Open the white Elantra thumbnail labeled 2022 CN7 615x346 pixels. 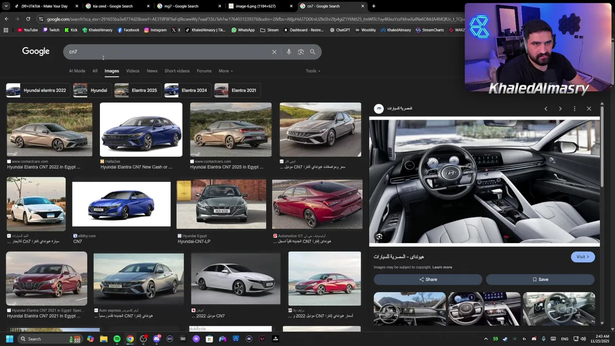(x=236, y=279)
